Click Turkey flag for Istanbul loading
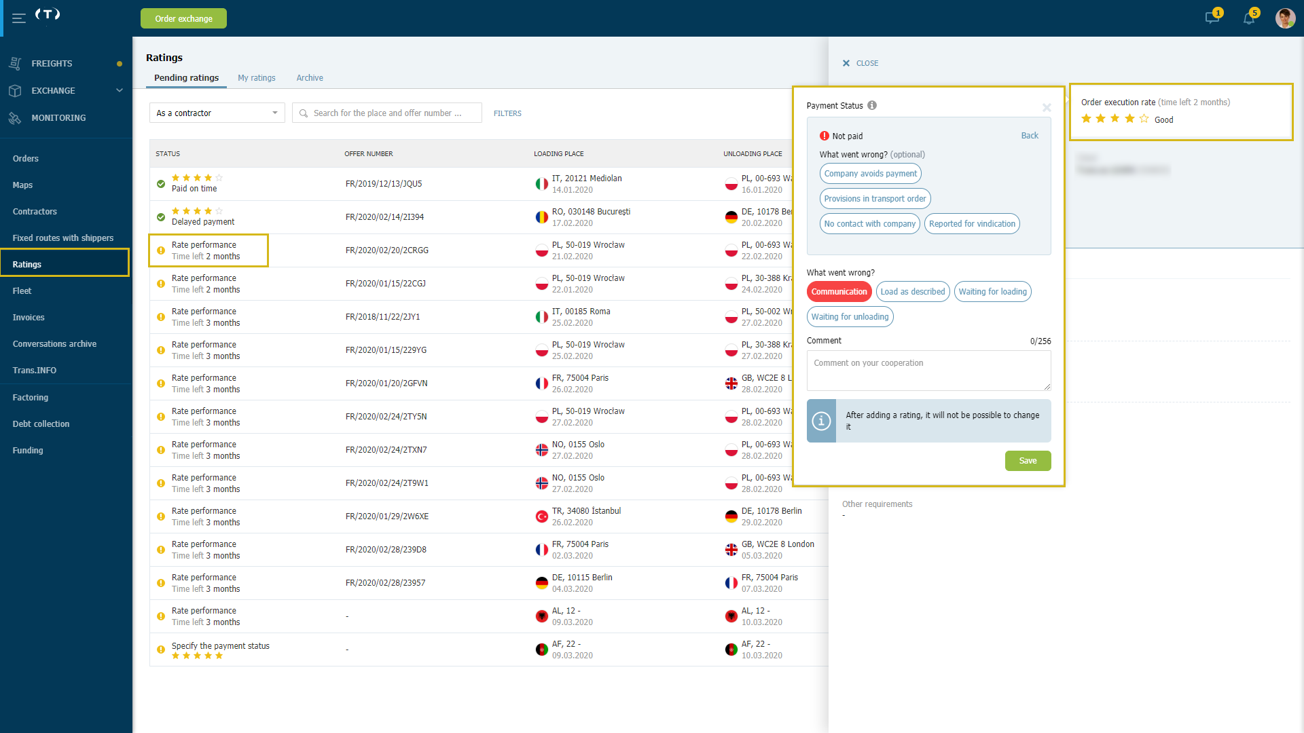 (541, 516)
